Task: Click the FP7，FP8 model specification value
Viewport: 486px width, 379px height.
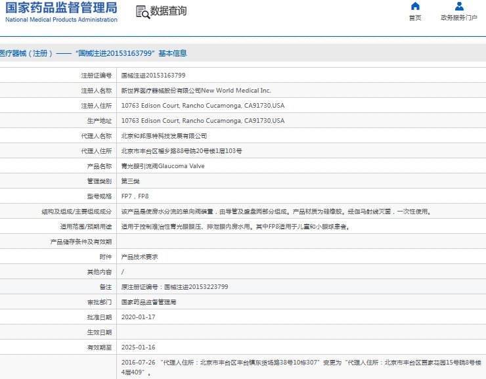Action: [135, 196]
